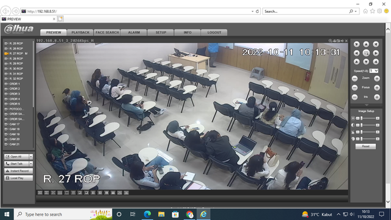
Task: Toggle the R. 30 ROP camera channel
Action: pos(16,68)
